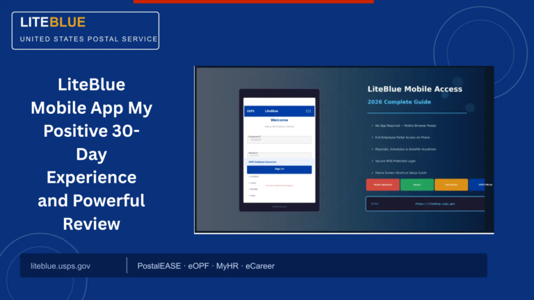The height and width of the screenshot is (300, 534).
Task: Click the blue USPS Official button
Action: [481, 185]
